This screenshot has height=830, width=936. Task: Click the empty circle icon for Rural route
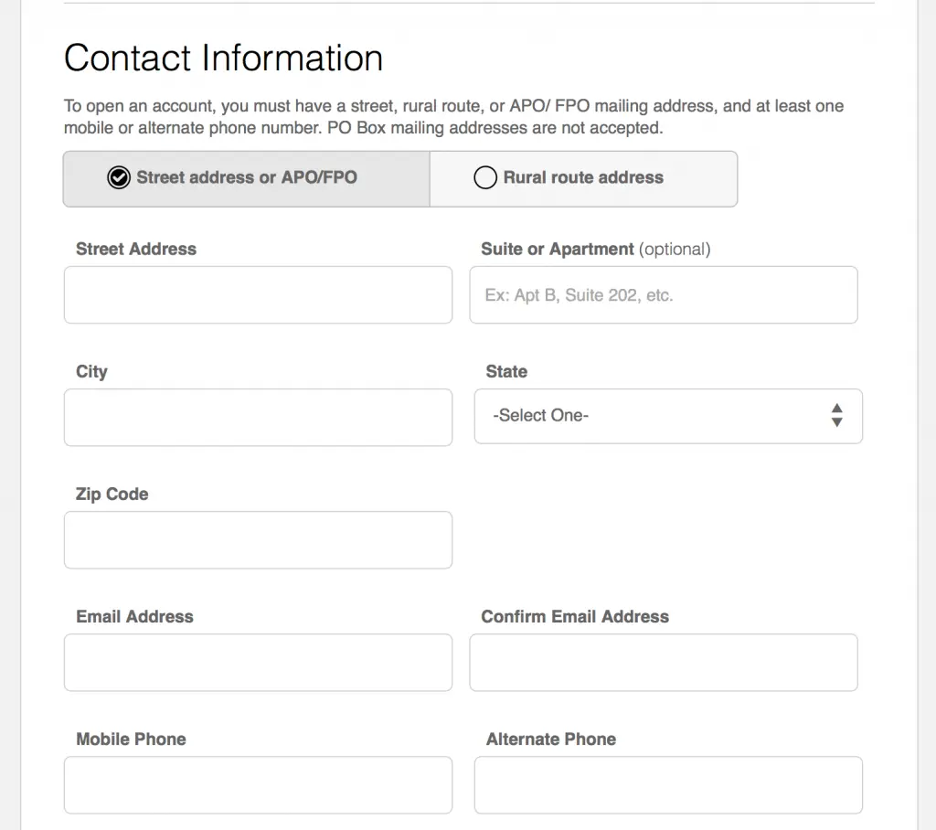click(485, 177)
